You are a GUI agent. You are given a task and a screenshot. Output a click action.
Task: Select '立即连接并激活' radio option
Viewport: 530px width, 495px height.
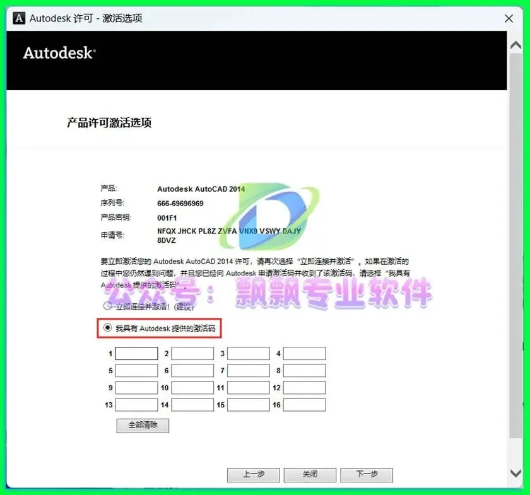[107, 306]
